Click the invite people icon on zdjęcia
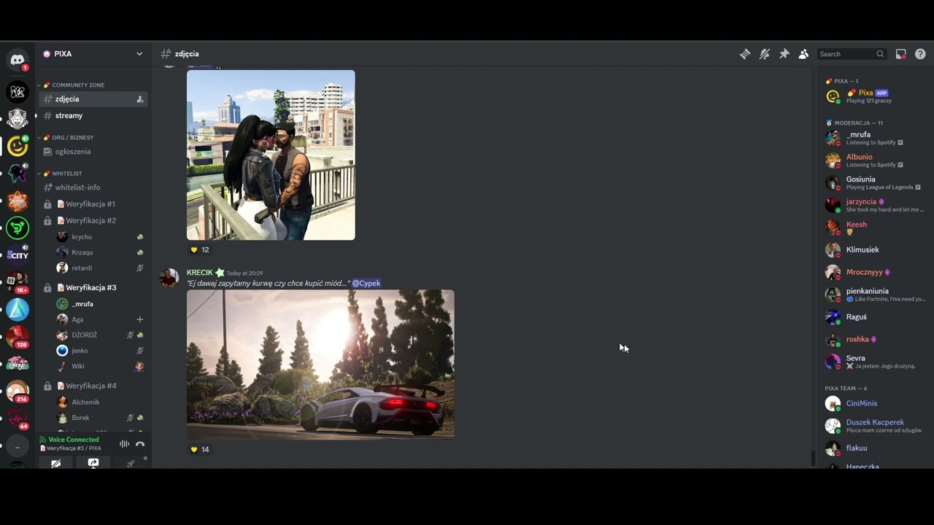This screenshot has width=934, height=525. pos(140,99)
